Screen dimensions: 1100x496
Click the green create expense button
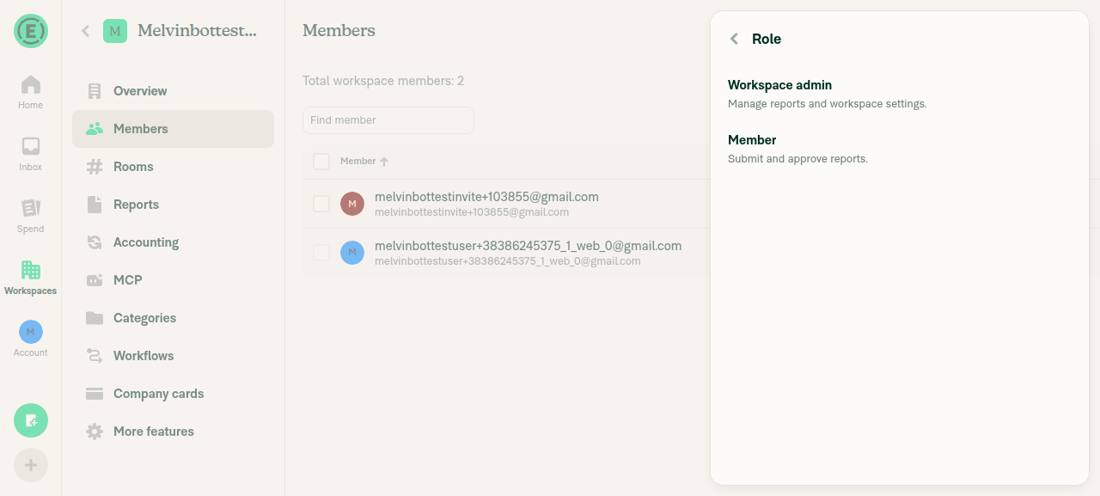pos(31,420)
